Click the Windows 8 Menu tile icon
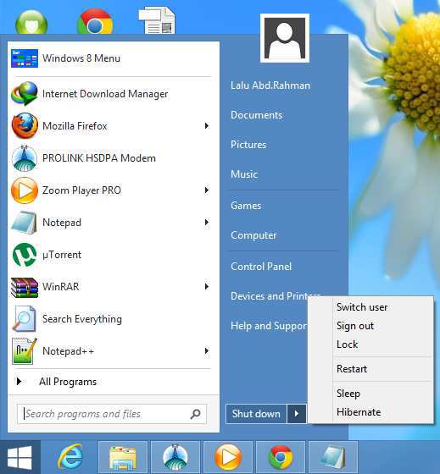The image size is (440, 474). click(25, 58)
